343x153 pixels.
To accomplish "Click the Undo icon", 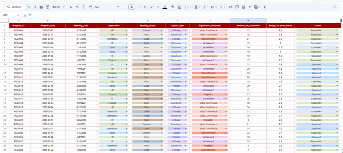I will 28,7.
